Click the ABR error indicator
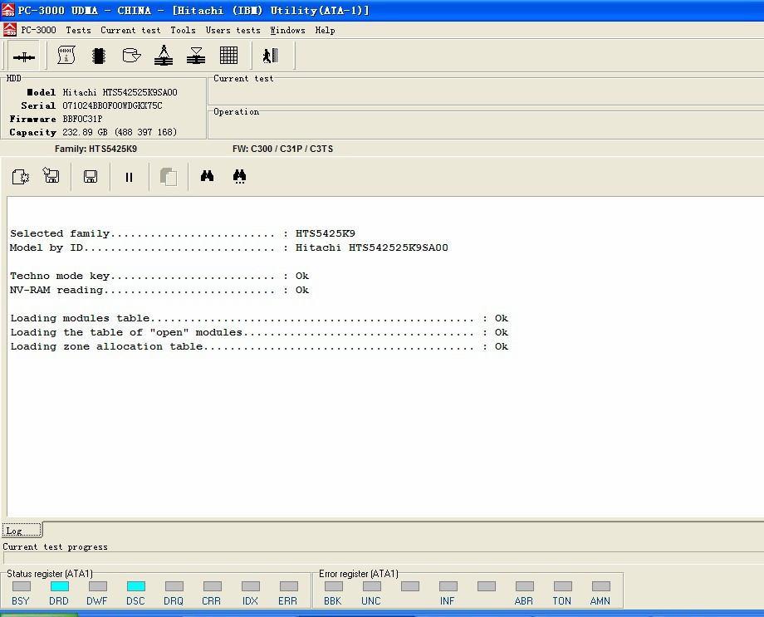Screen dimensions: 764x617 (524, 586)
